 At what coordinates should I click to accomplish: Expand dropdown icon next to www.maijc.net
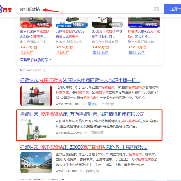[x=81, y=171]
